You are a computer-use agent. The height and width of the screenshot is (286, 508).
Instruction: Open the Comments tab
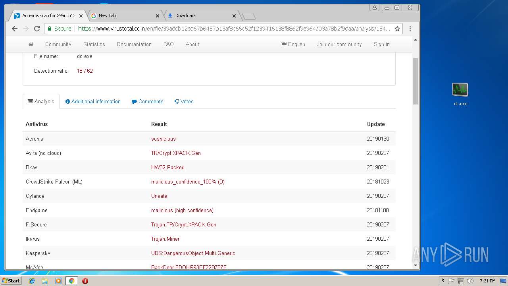148,102
